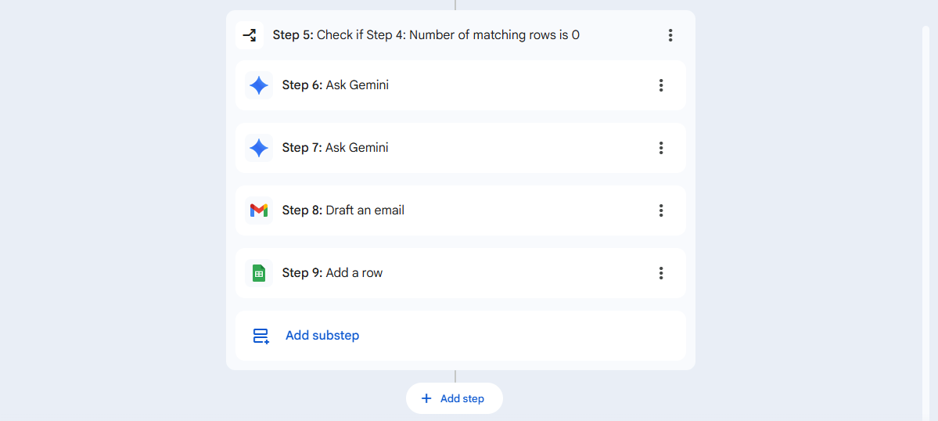Select the Step 5 Check if title text
Viewport: 938px width, 421px height.
click(426, 35)
